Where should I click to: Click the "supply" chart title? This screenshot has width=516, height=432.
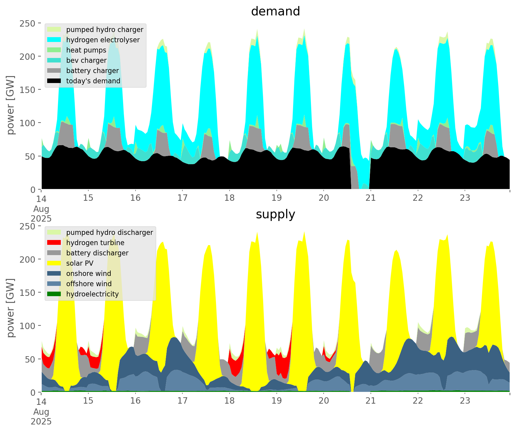(275, 214)
